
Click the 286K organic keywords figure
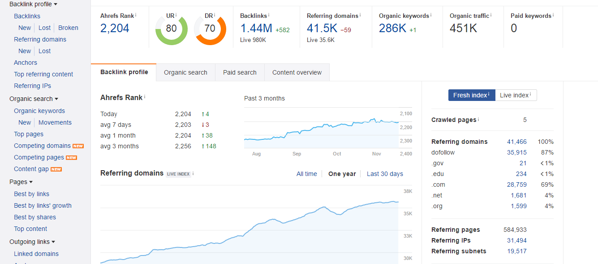[392, 28]
